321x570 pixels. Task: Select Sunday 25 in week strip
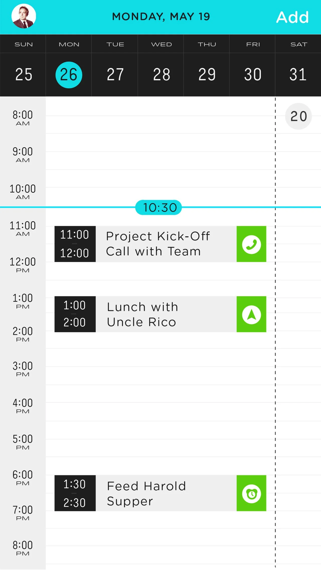point(23,75)
